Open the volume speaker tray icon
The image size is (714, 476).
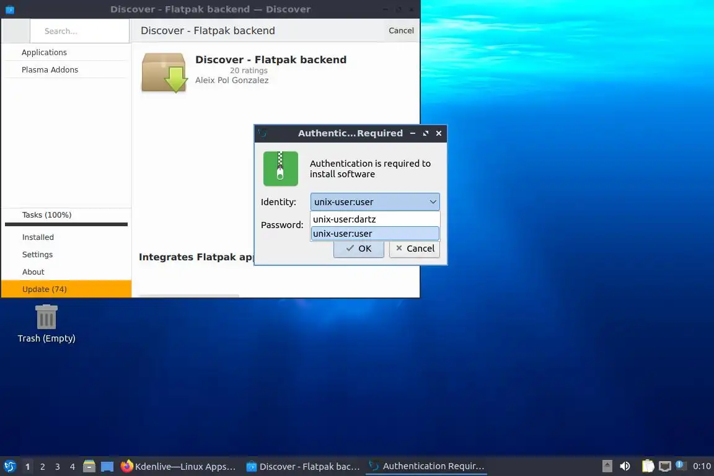(625, 466)
